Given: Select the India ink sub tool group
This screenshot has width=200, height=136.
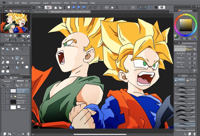Looking at the screenshot, I should 180,84.
